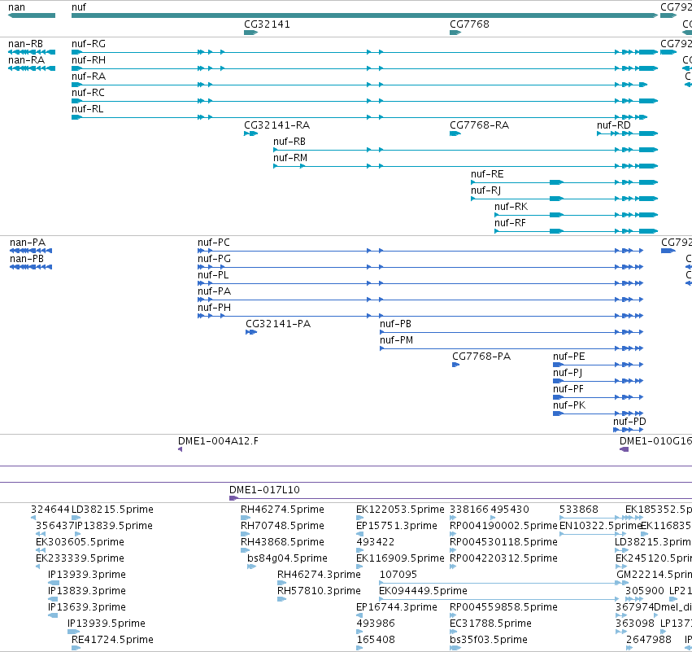Select EST RP004559858.5prime
This screenshot has width=692, height=652.
[503, 607]
